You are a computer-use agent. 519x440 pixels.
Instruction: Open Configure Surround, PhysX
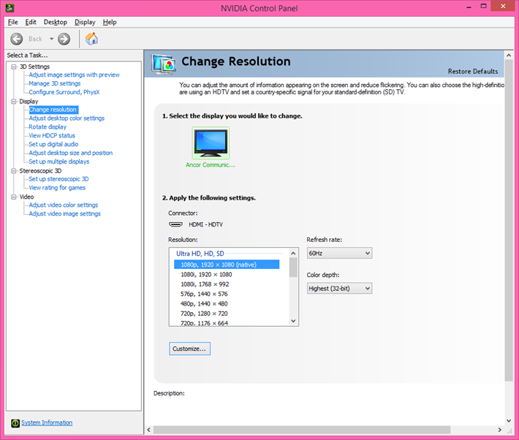[x=64, y=92]
